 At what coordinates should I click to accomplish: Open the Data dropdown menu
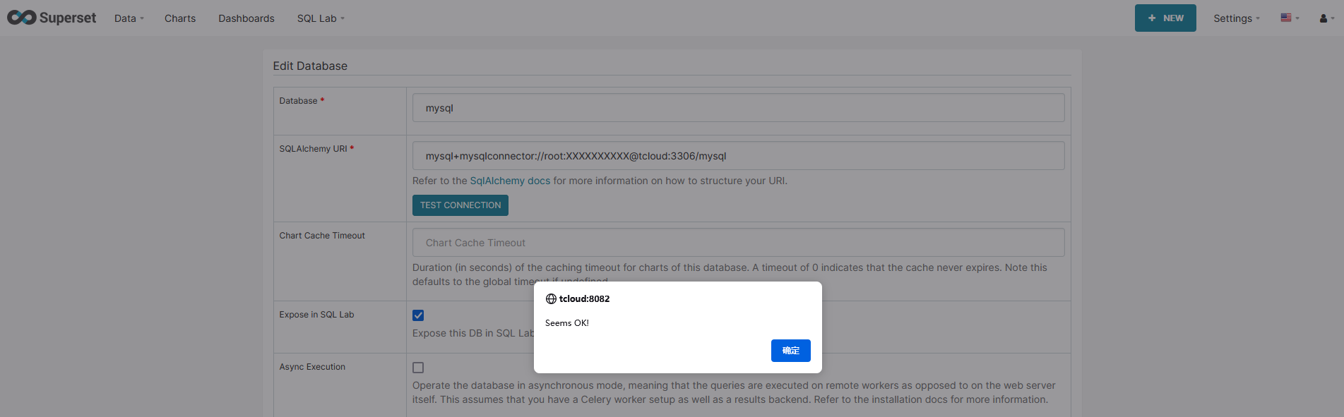(x=129, y=18)
